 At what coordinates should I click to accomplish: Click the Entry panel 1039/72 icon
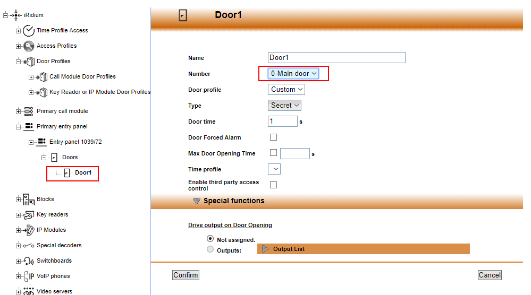click(41, 142)
